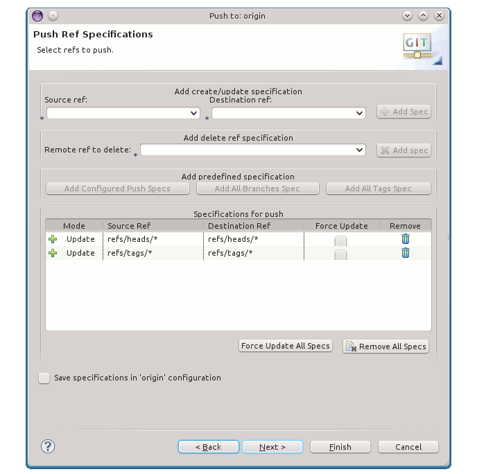Click the round pin button beside Eclipse icon
This screenshot has width=477, height=474.
[53, 15]
